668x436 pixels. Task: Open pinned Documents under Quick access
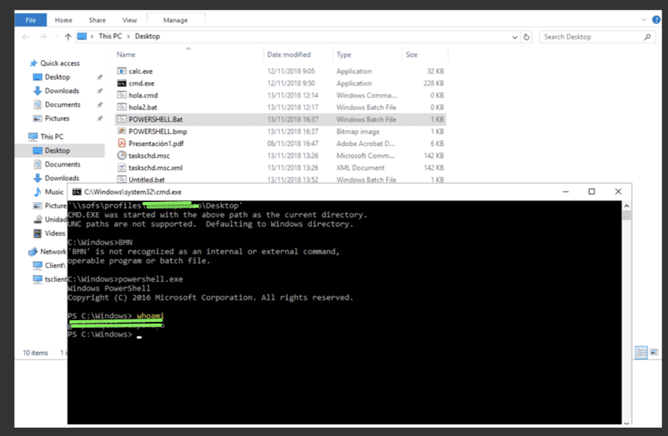[63, 104]
